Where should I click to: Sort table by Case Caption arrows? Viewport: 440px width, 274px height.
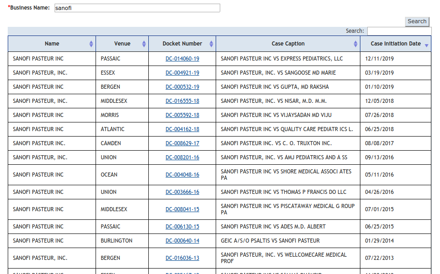point(355,44)
